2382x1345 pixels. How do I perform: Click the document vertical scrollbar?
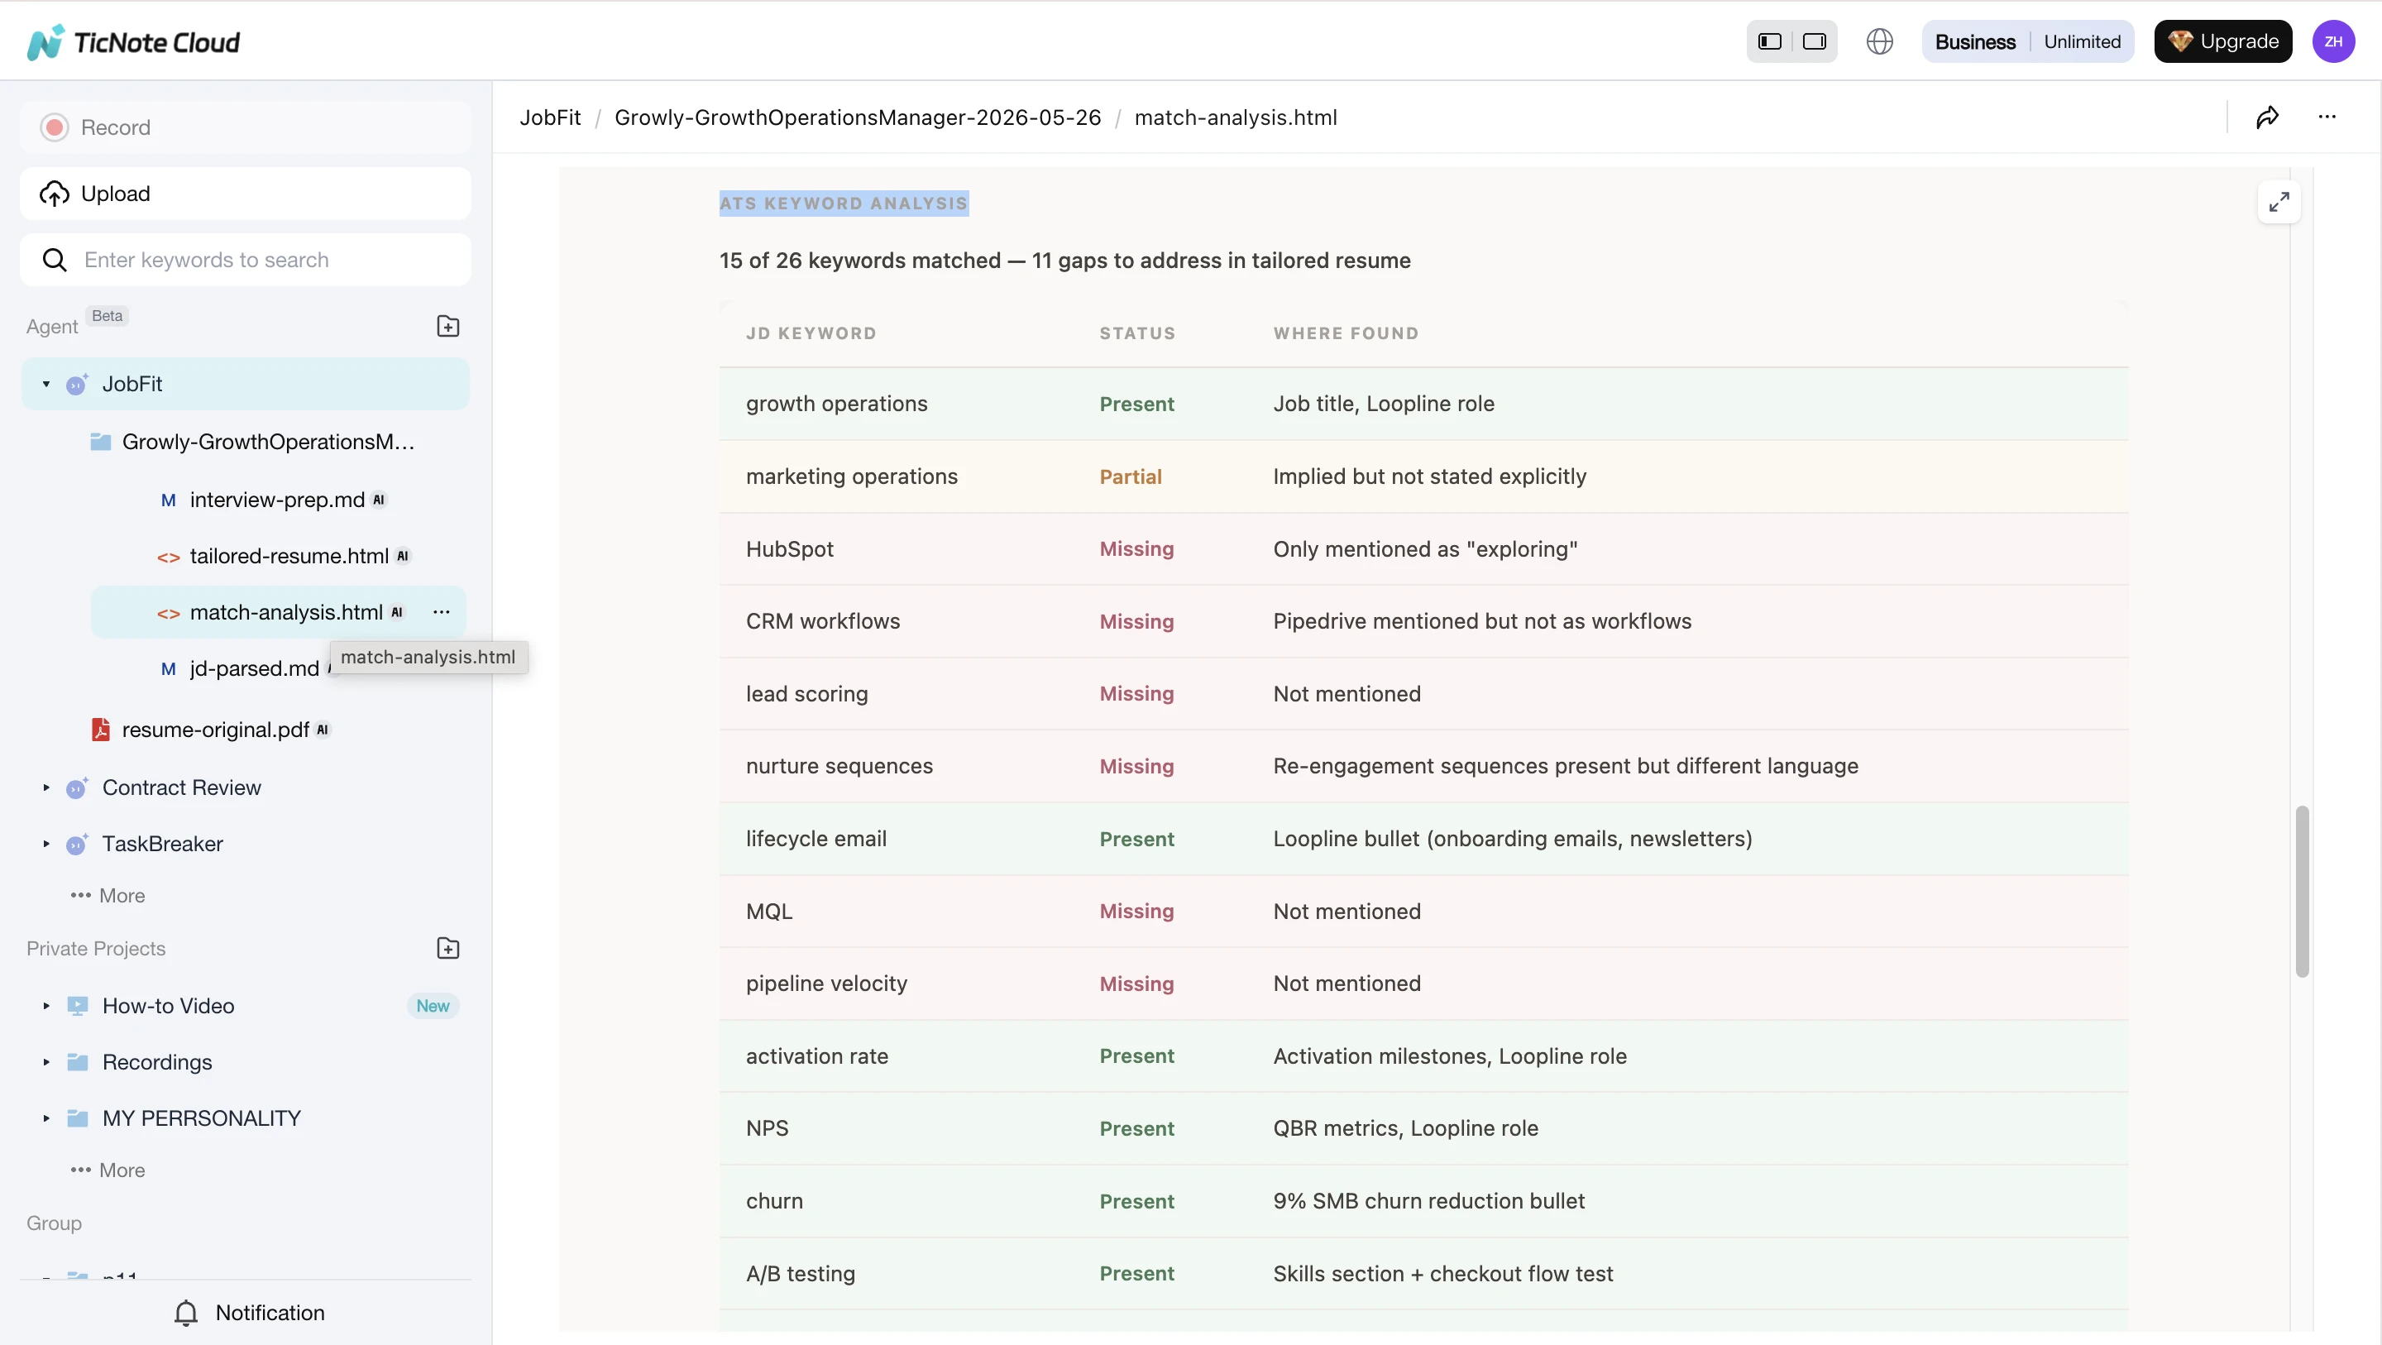click(2303, 891)
